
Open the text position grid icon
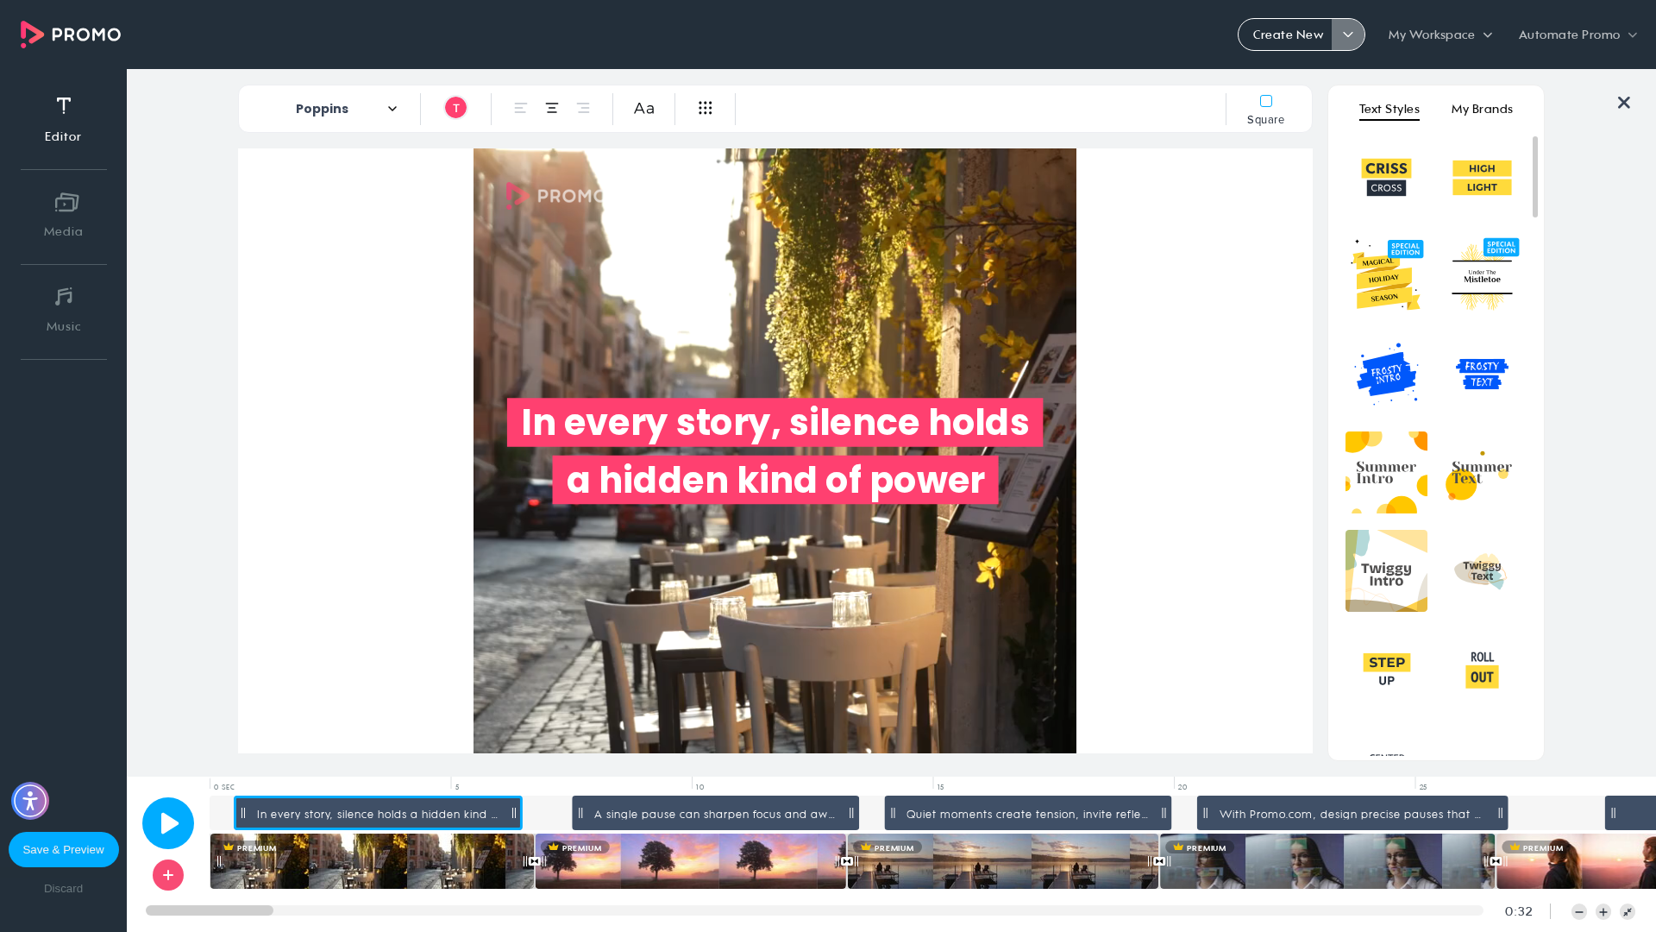tap(706, 108)
